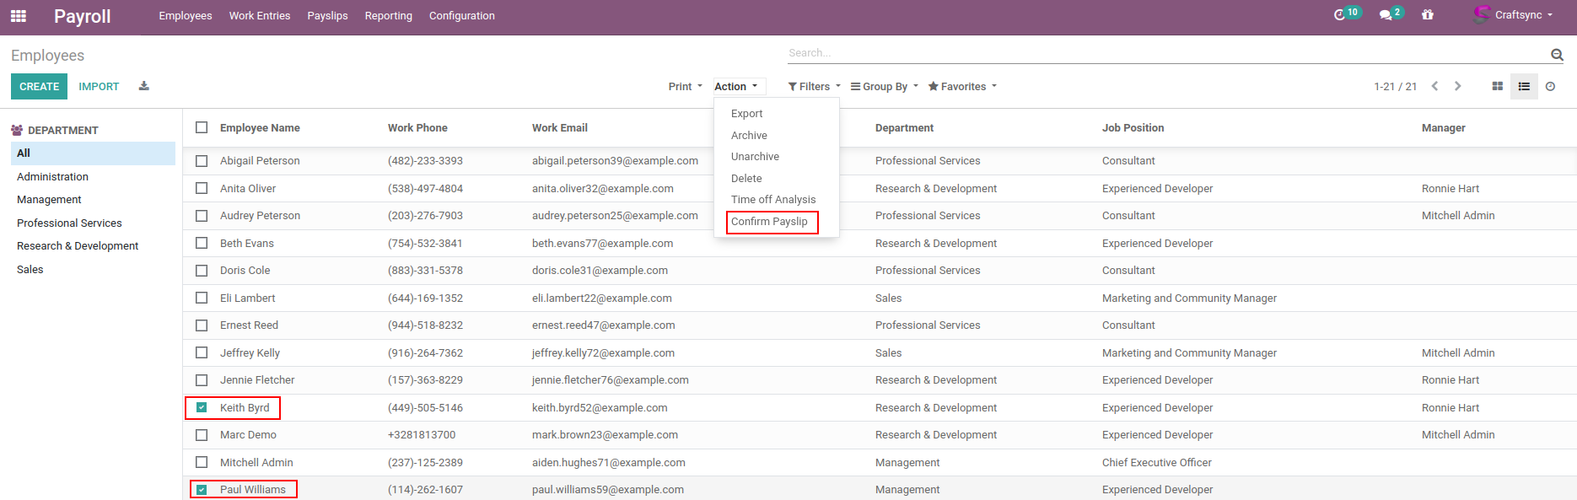
Task: Switch to activity view clock icon
Action: tap(1550, 86)
